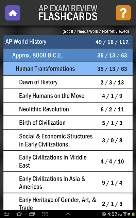The image size is (136, 218).
Task: Tap the screenshot capture icon in navigation bar
Action: coord(45,214)
